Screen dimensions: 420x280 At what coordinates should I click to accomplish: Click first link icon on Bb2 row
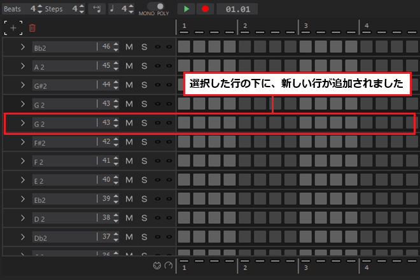pos(158,47)
